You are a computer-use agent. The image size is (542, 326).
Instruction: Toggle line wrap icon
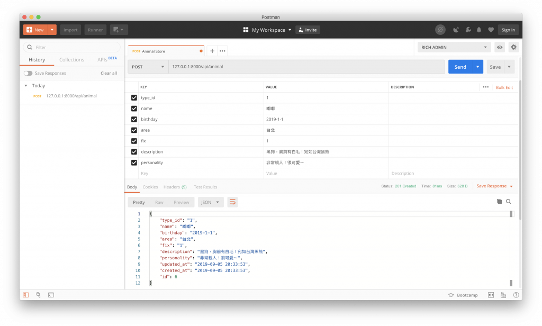click(233, 202)
